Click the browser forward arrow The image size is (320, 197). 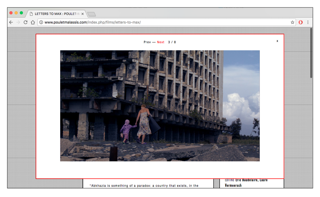[18, 22]
